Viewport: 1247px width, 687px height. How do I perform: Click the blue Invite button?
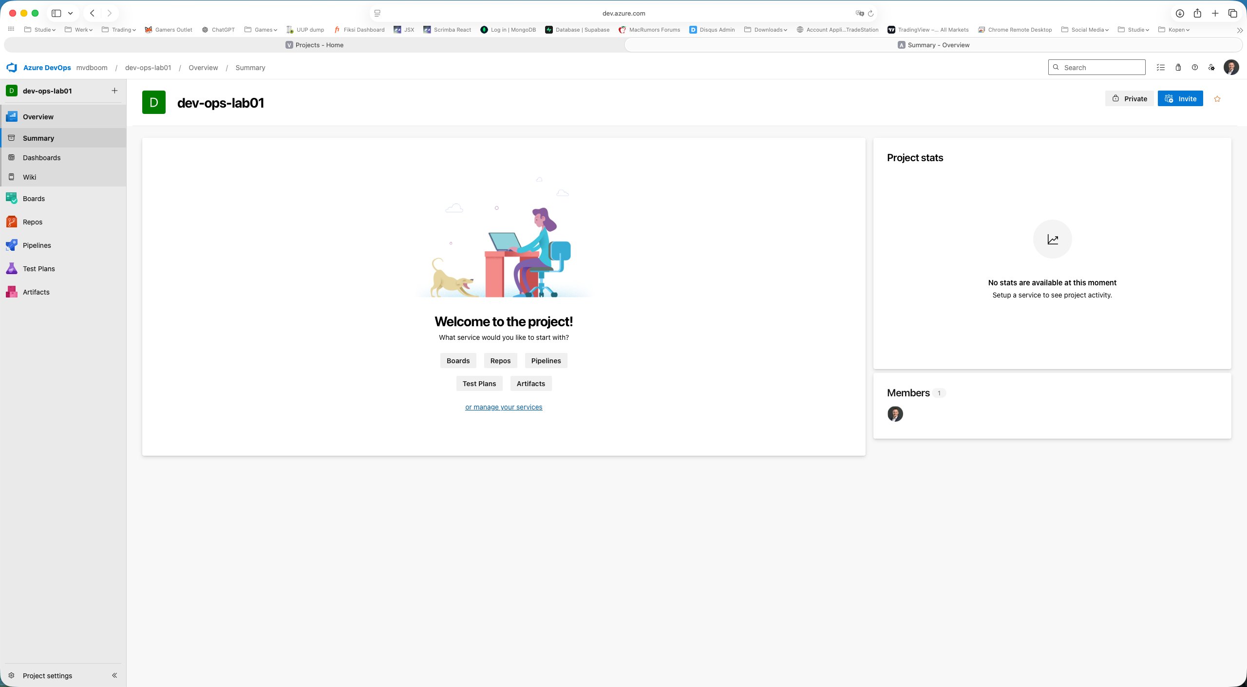tap(1180, 99)
